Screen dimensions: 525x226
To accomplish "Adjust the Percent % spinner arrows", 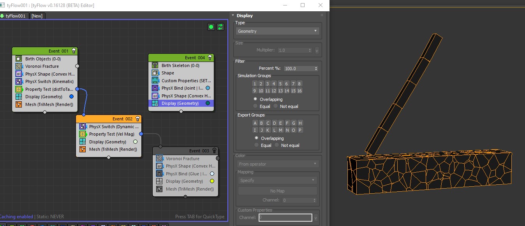I will pyautogui.click(x=316, y=69).
